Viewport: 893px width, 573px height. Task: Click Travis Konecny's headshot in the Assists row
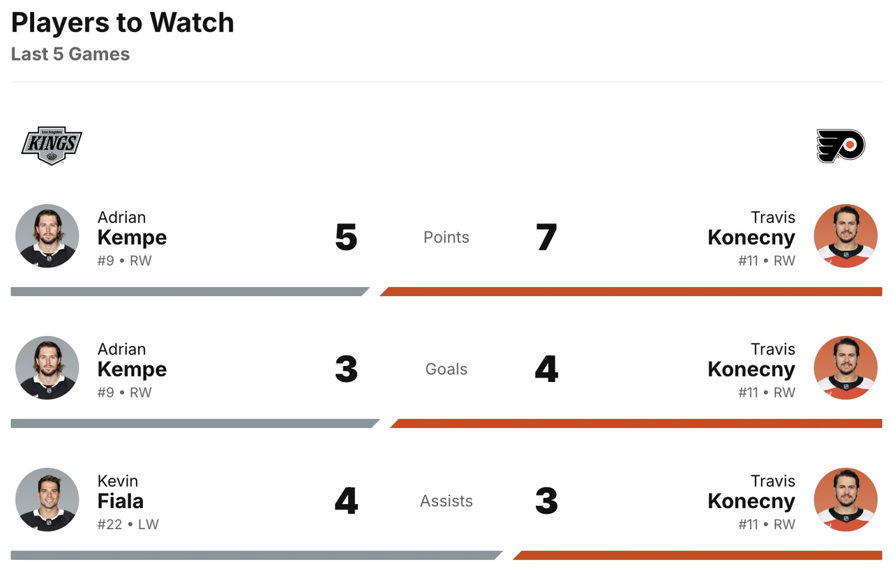click(846, 500)
